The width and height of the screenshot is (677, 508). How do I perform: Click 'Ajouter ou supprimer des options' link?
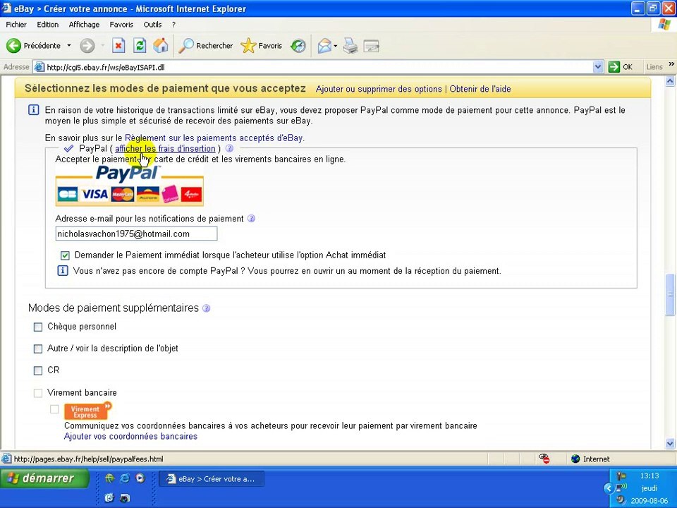[x=379, y=89]
